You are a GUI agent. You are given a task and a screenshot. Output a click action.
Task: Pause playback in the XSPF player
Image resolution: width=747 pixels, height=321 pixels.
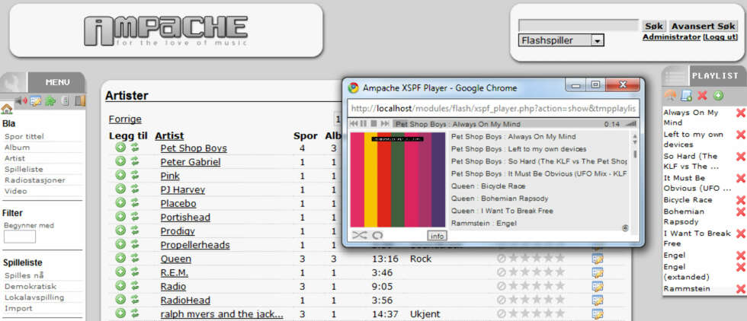364,124
